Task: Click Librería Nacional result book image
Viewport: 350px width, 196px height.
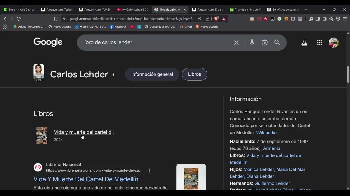Action: point(191,177)
